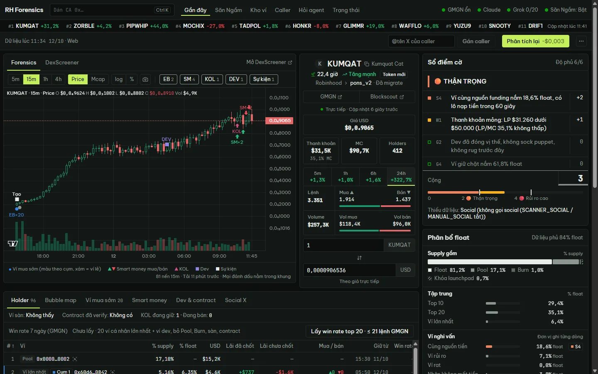Click the TradingView logo on the chart
This screenshot has width=598, height=374.
click(x=13, y=244)
